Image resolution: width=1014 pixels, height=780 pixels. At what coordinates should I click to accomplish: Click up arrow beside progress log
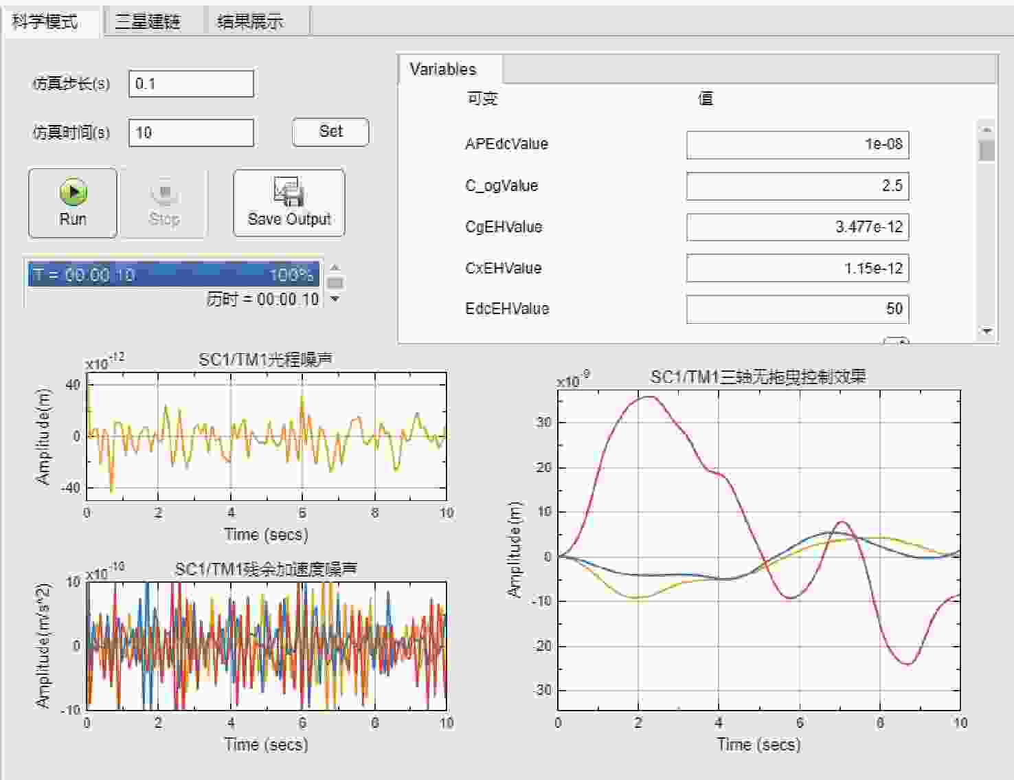[335, 268]
